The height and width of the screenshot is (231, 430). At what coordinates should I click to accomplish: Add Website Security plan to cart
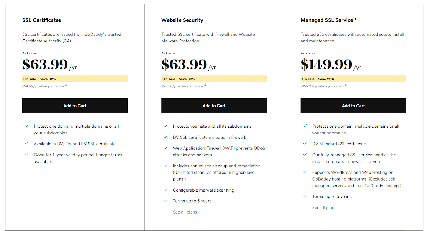pyautogui.click(x=214, y=106)
